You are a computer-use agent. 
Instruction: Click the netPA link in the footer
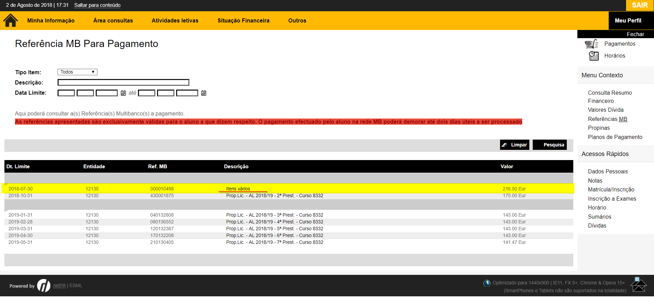(x=59, y=285)
